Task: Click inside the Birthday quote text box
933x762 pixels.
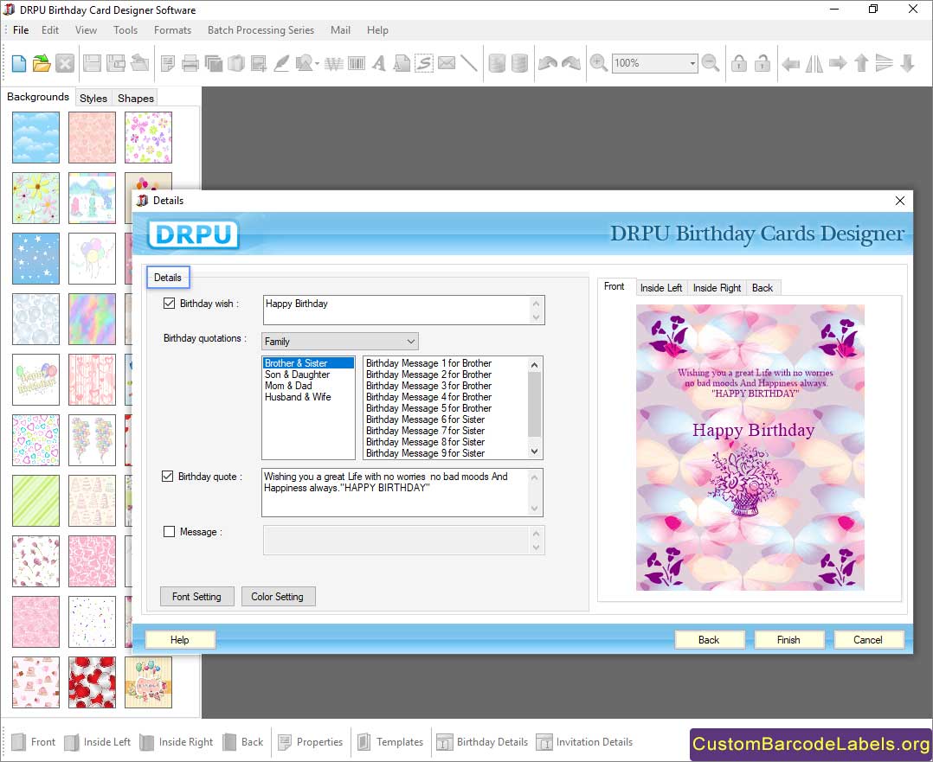Action: [x=395, y=492]
